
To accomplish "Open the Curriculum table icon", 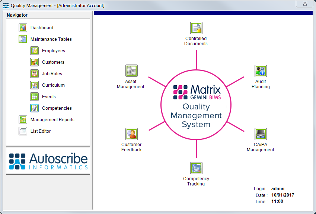I will 34,85.
